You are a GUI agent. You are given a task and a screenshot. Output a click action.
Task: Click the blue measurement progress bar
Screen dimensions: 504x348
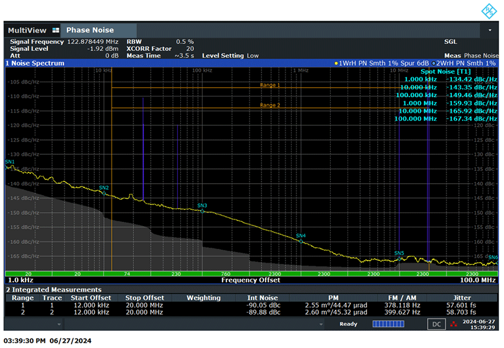click(388, 324)
